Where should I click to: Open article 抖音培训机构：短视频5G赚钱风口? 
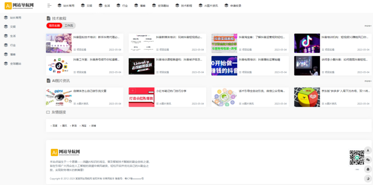click(x=345, y=37)
